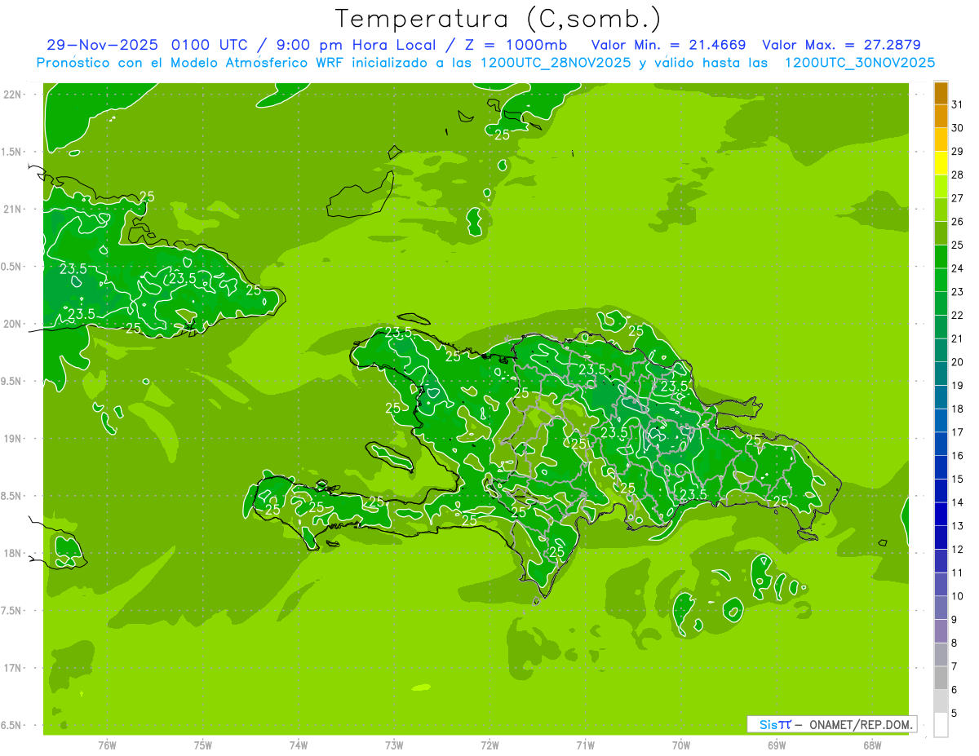Click the "1200UTC_28NOV2025" initialization timestamp
Screen dimensions: 979x756
coord(555,63)
